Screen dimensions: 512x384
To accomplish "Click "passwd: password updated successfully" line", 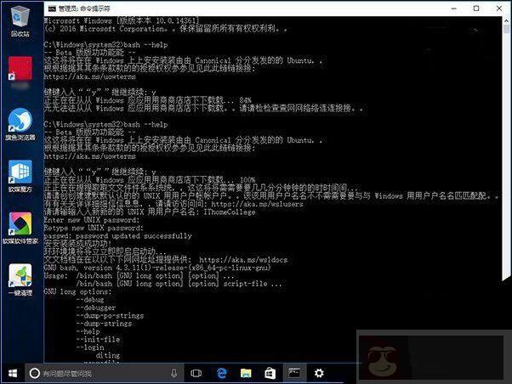I will pos(117,236).
